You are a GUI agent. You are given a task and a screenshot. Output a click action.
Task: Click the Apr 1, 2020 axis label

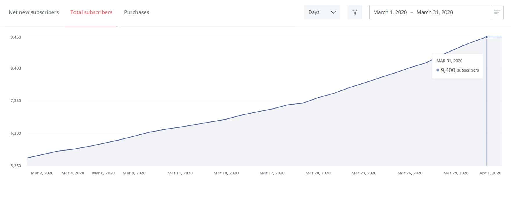point(490,173)
